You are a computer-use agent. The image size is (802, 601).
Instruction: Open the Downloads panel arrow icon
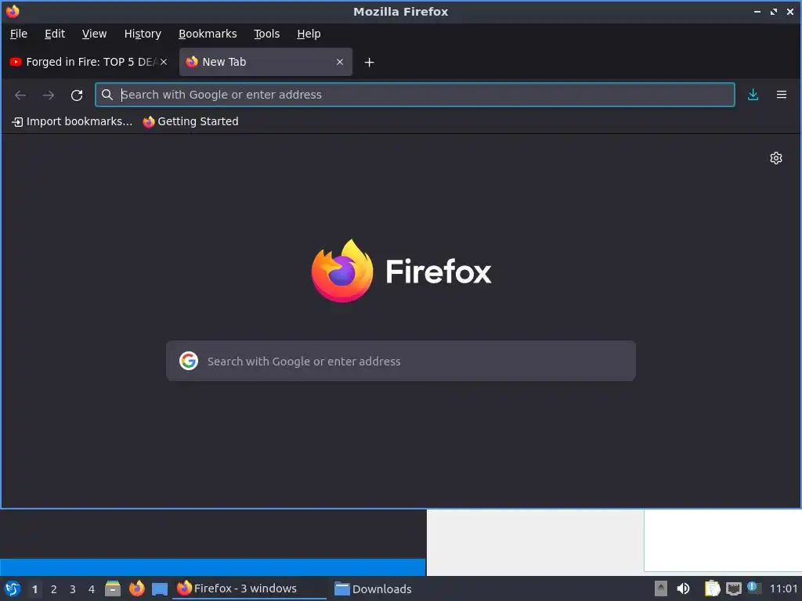pyautogui.click(x=753, y=95)
